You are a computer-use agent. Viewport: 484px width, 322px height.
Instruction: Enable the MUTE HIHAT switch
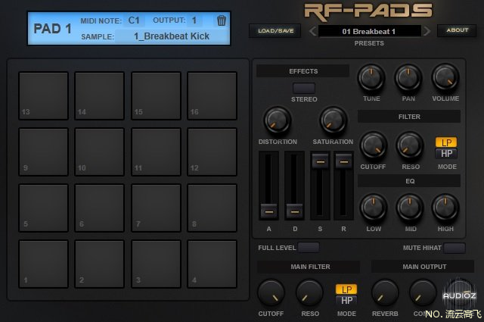click(x=455, y=248)
